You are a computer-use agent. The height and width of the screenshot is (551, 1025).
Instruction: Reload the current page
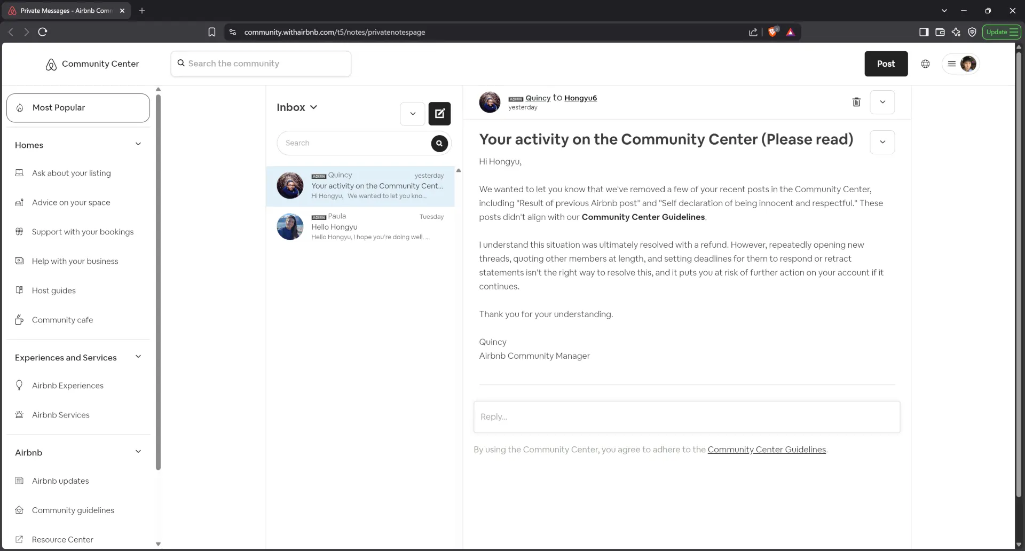(x=43, y=32)
